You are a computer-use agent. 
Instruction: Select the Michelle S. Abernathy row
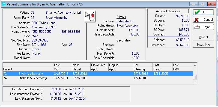tap(98, 78)
